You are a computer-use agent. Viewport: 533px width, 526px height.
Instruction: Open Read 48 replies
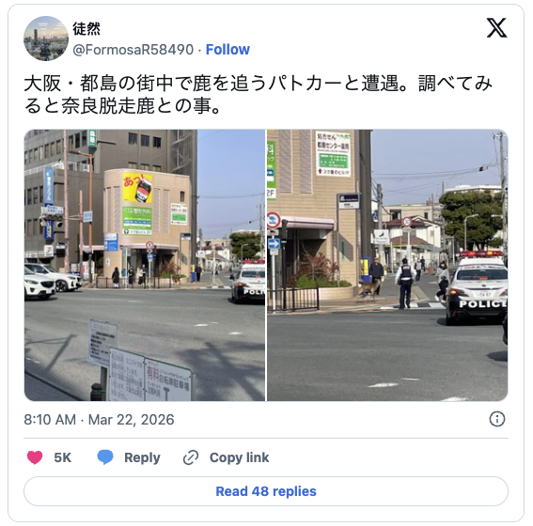coord(266,491)
